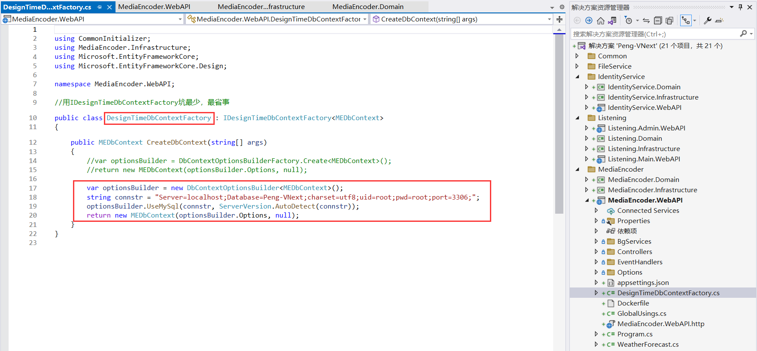
Task: Collapse the MediaEncoder.WebAPI project node
Action: 587,200
